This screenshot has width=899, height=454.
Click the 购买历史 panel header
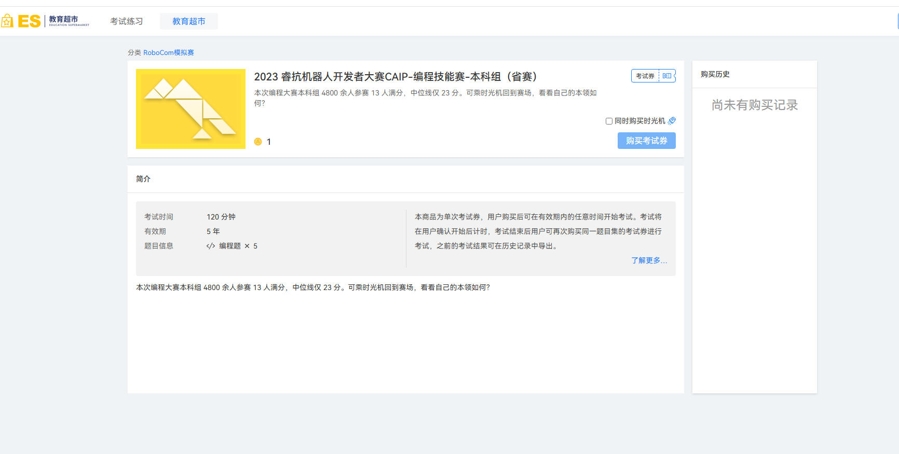point(715,74)
